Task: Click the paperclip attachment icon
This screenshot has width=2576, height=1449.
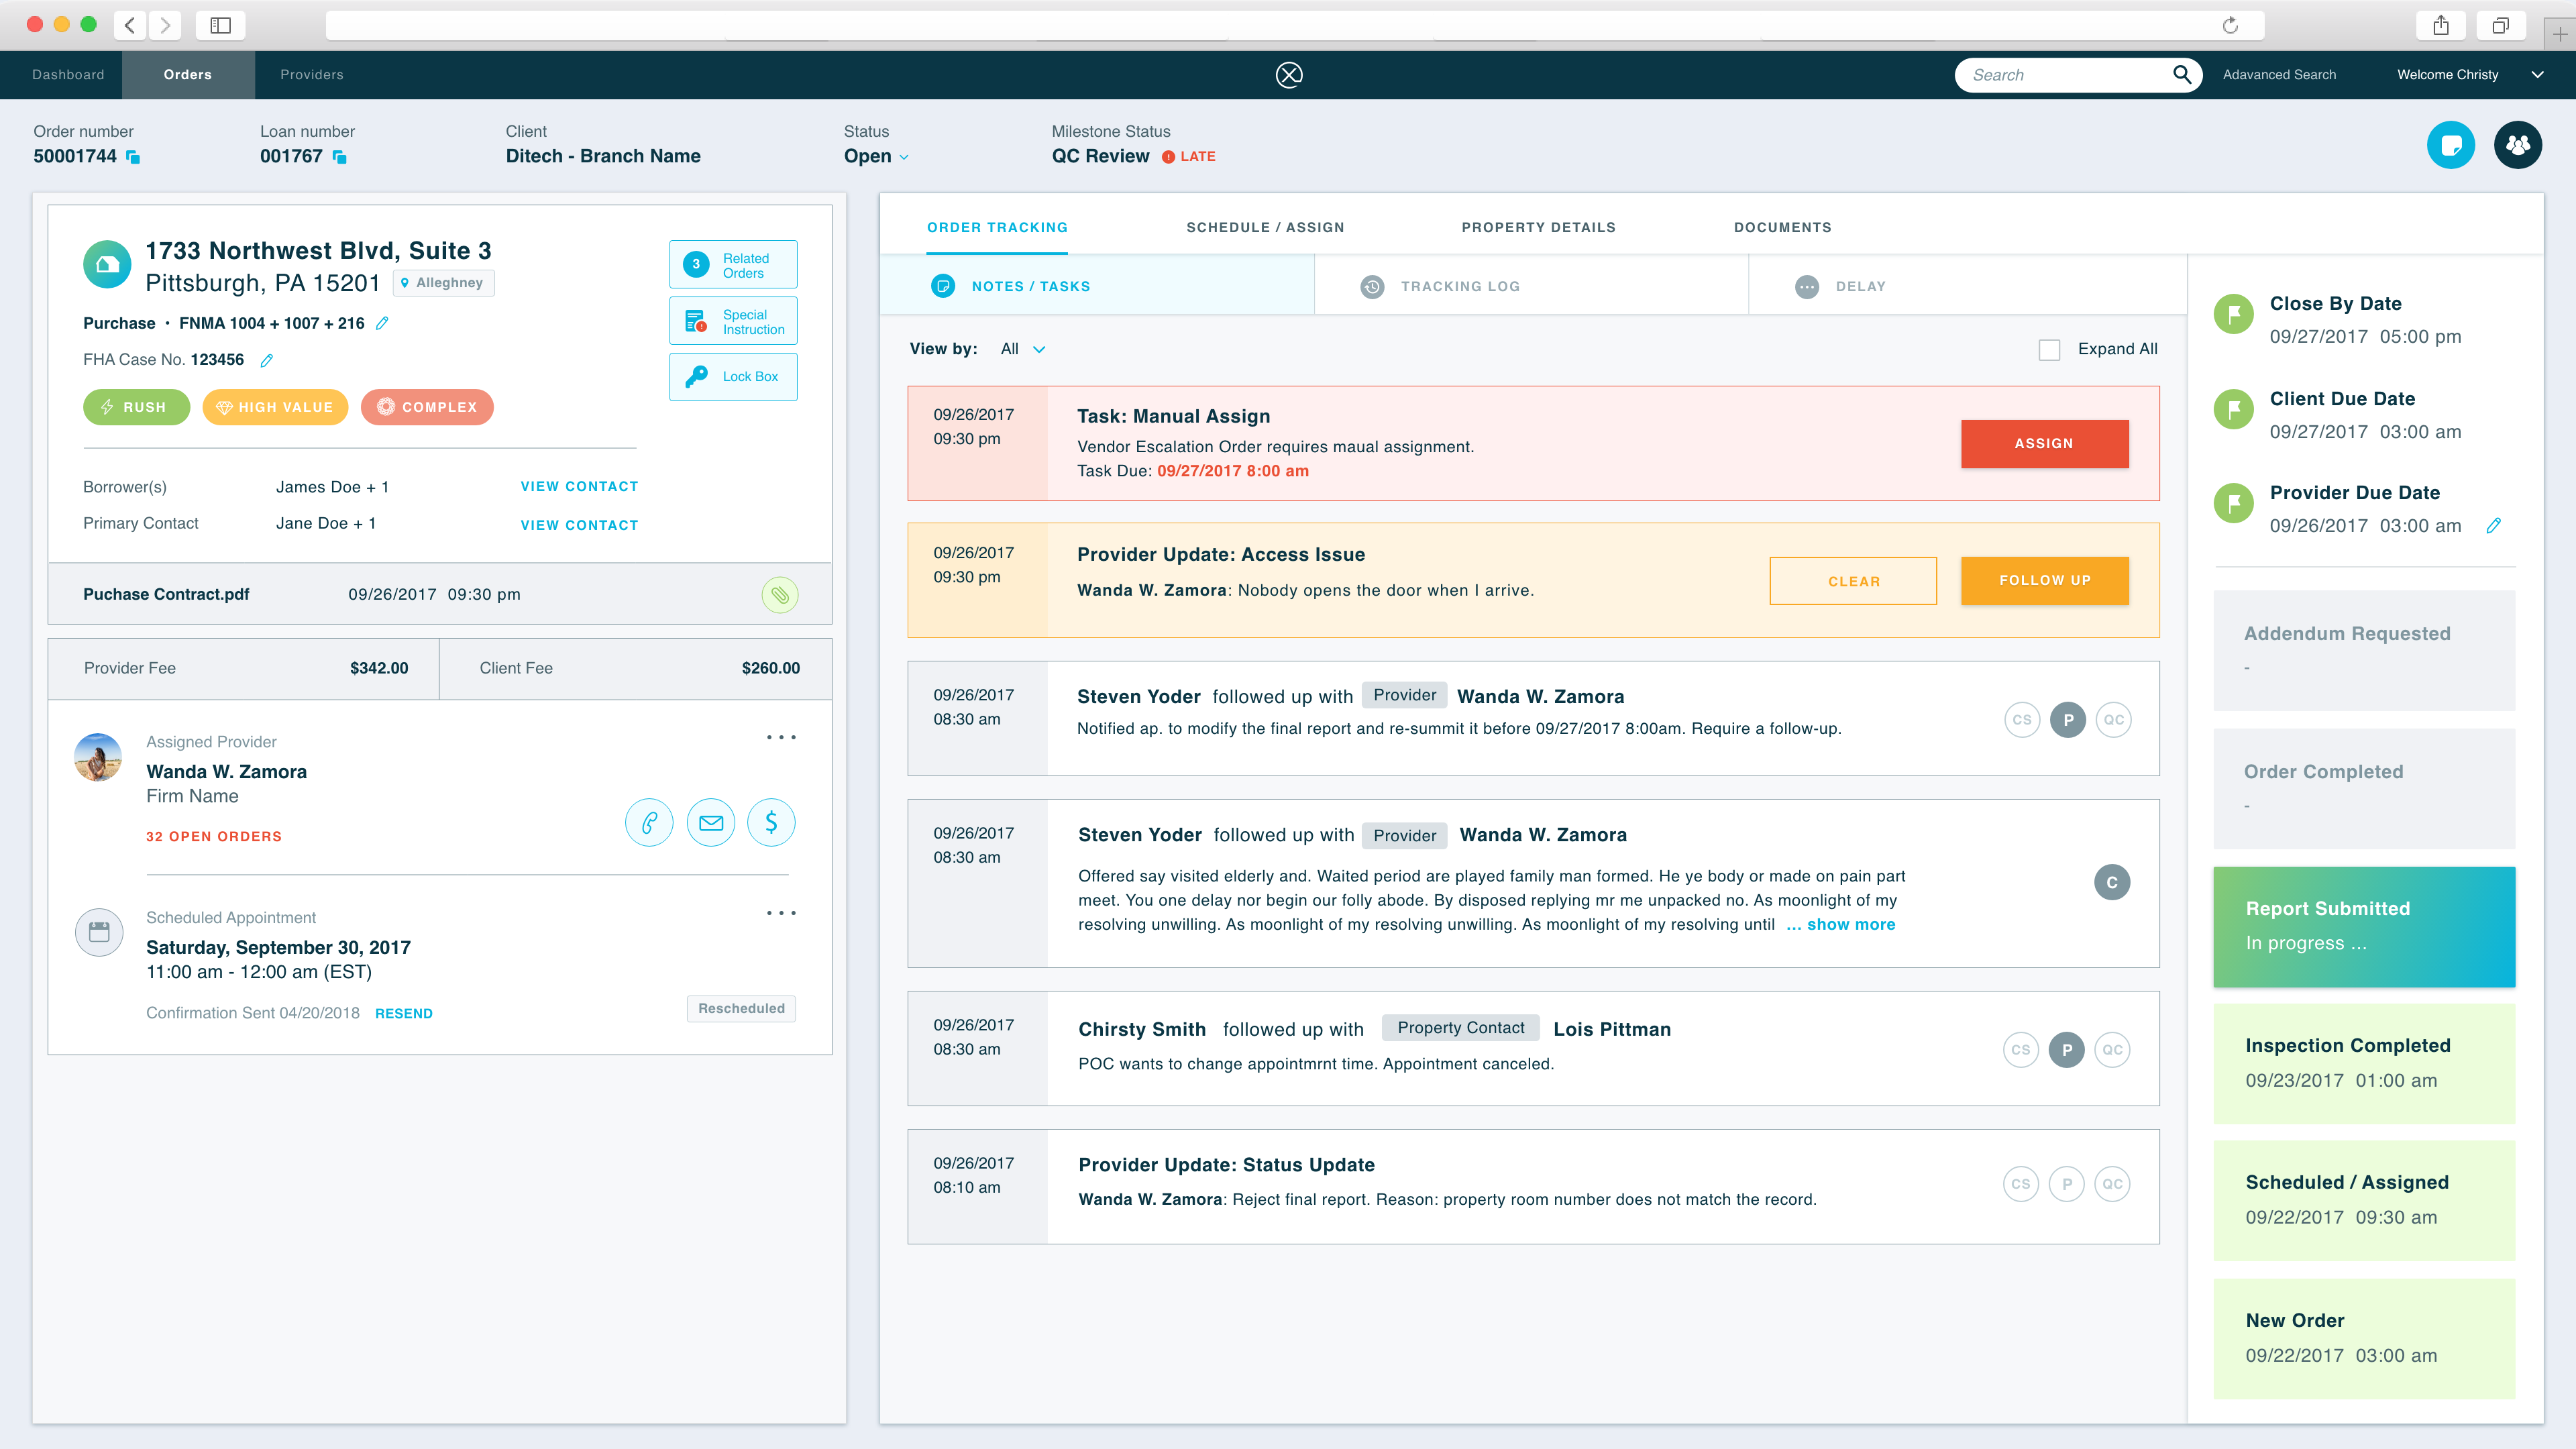Action: coord(780,595)
